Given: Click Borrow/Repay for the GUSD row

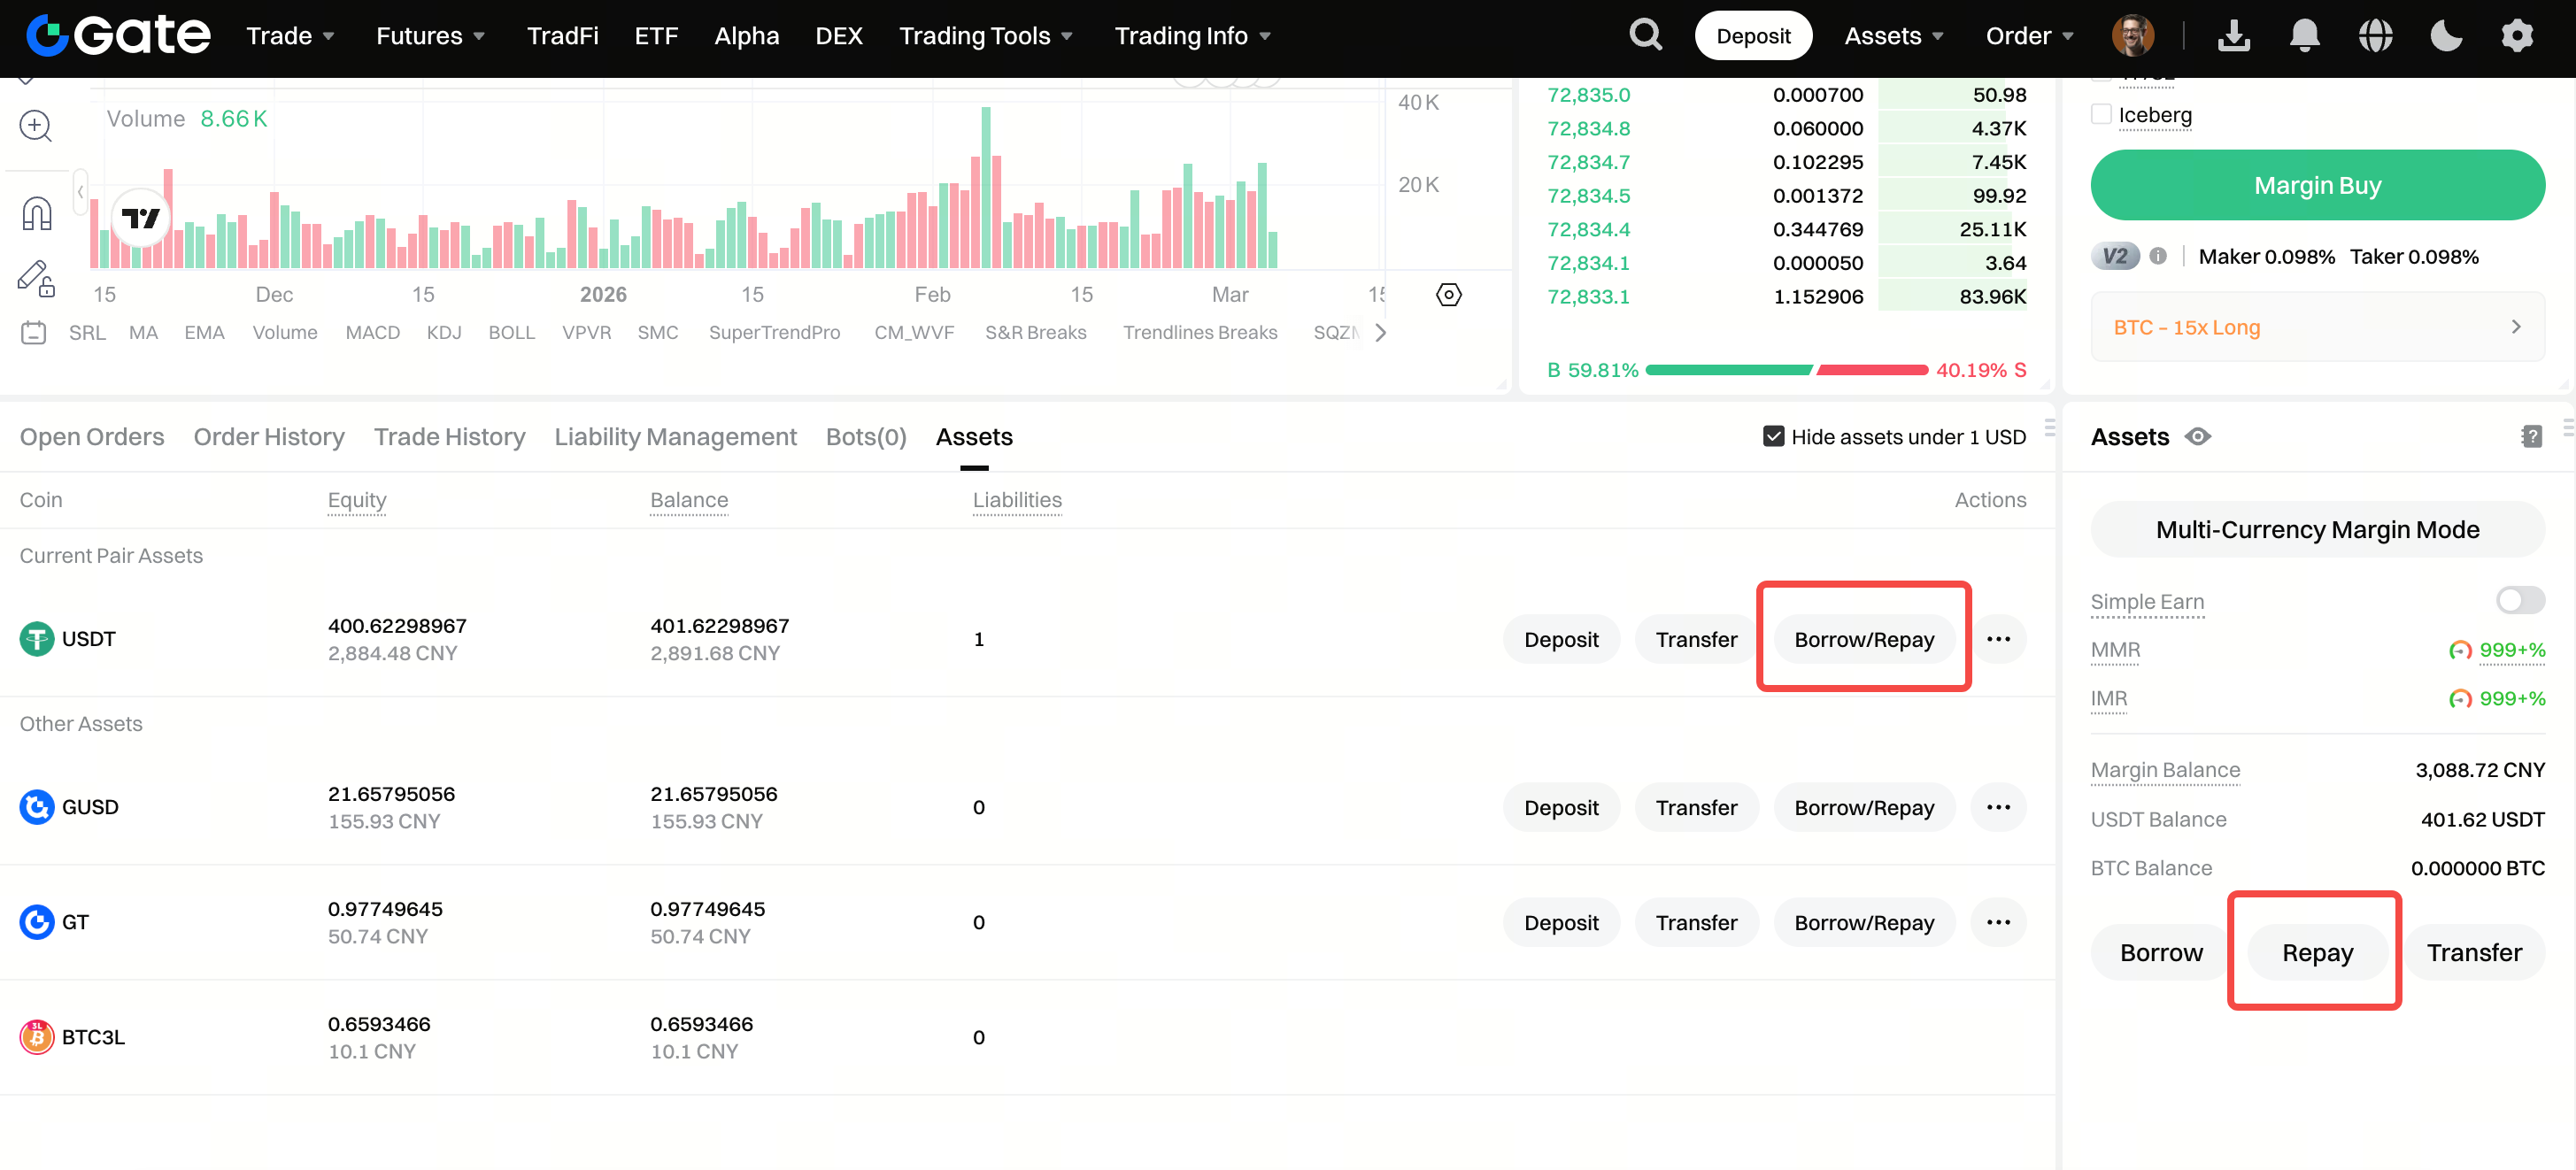Looking at the screenshot, I should point(1863,807).
